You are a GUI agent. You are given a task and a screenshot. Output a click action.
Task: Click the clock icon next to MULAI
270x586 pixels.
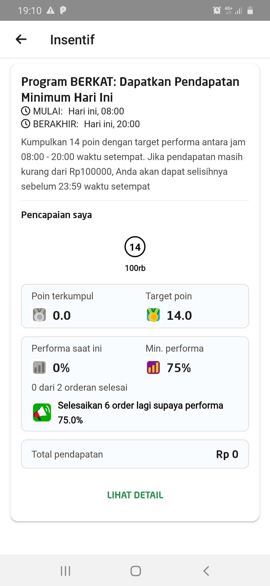point(25,111)
